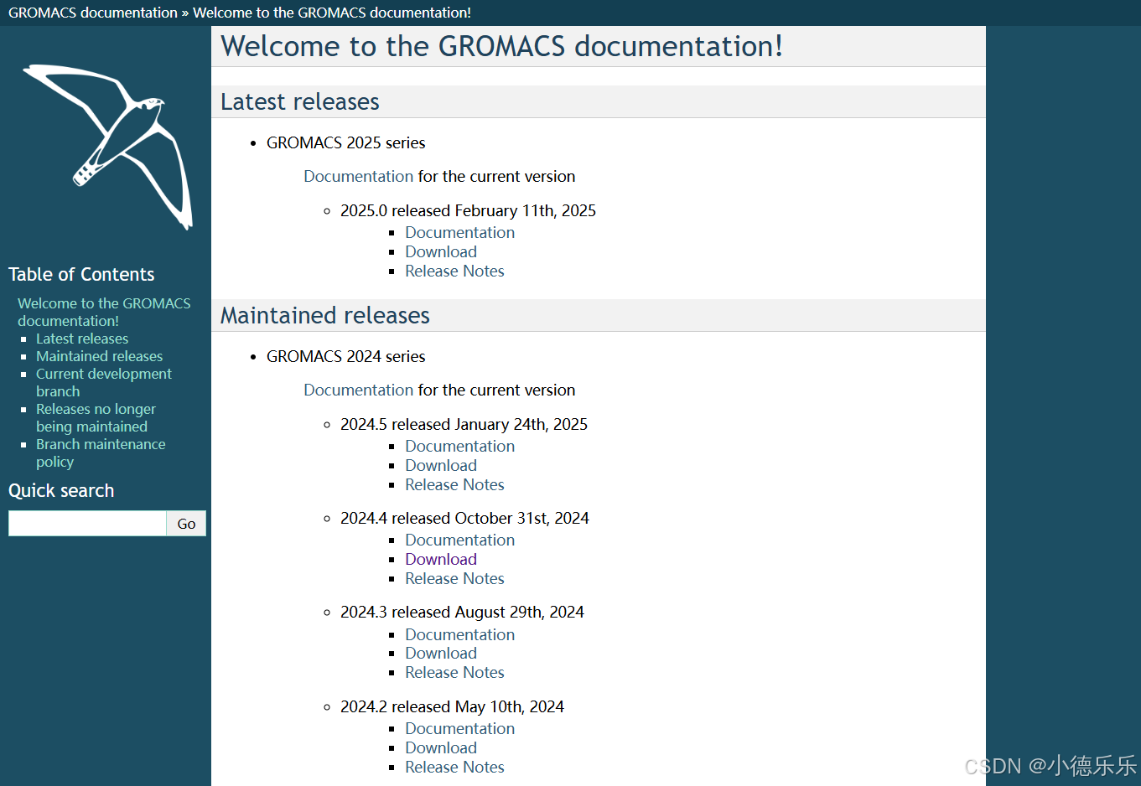Click the 2024.3 released August 29th, 2024 text

(x=462, y=612)
